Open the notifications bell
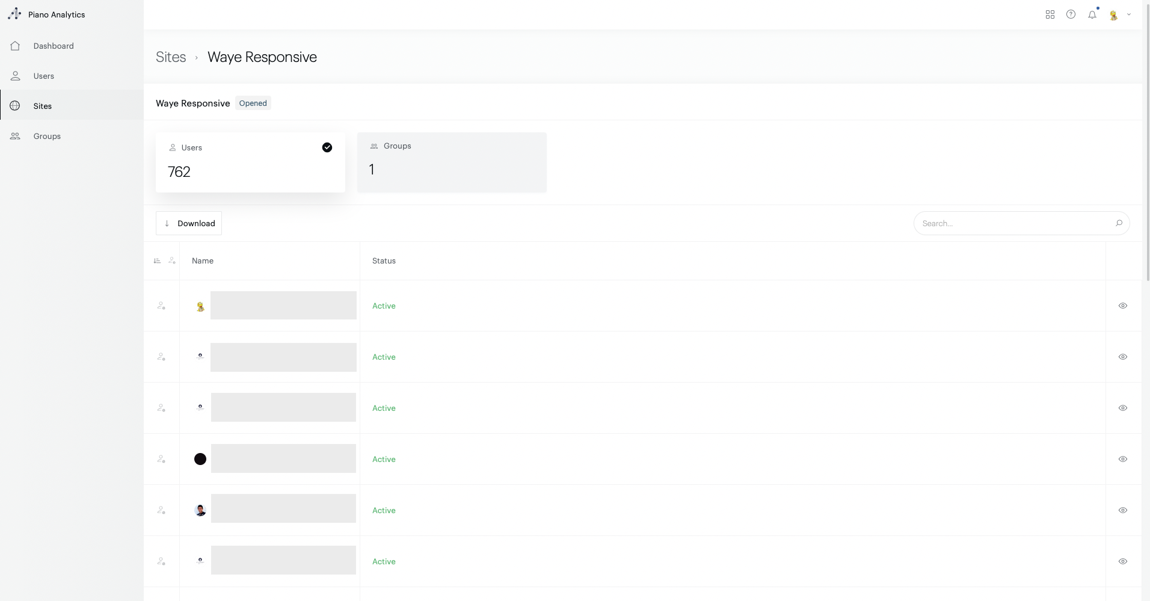This screenshot has height=601, width=1150. pos(1092,14)
